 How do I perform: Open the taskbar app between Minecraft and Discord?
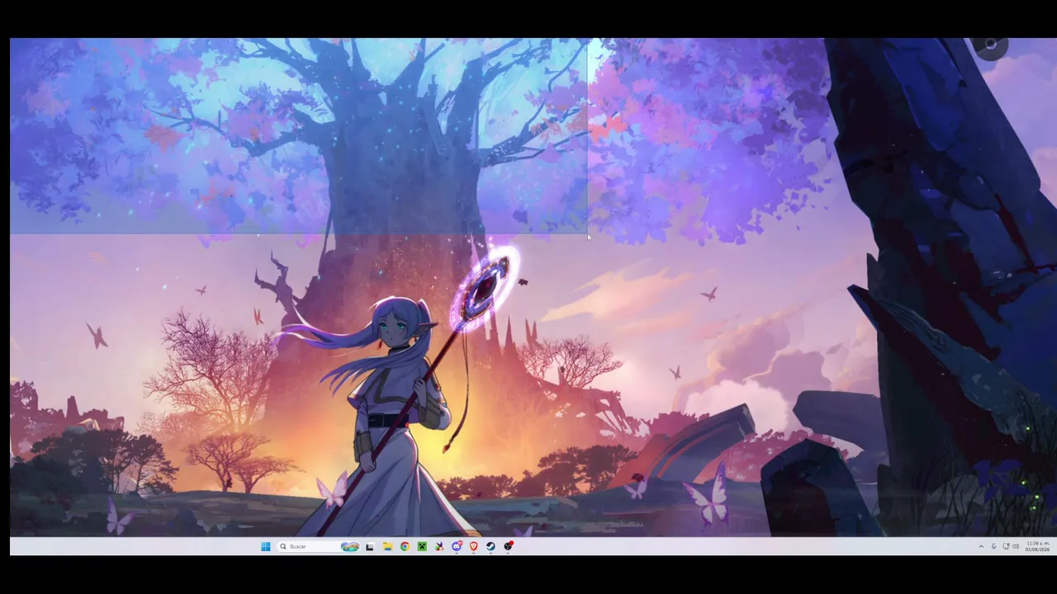[439, 546]
